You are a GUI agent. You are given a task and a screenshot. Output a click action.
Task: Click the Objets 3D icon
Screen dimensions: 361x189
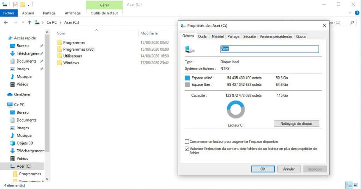[x=12, y=143]
